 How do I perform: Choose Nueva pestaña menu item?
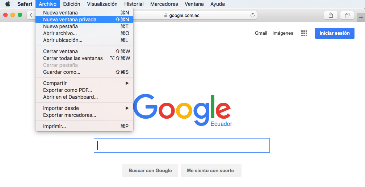tap(84, 26)
